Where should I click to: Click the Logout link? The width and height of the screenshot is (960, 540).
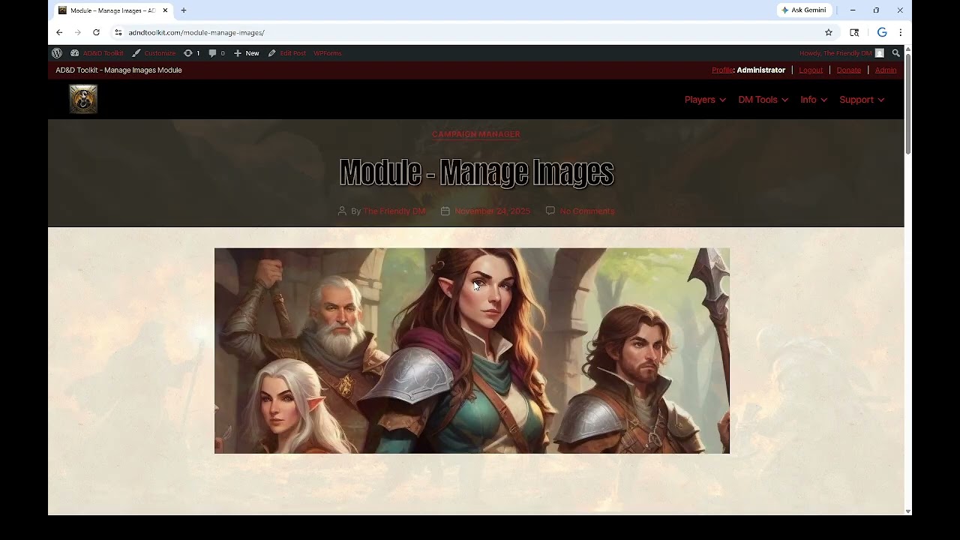[811, 70]
